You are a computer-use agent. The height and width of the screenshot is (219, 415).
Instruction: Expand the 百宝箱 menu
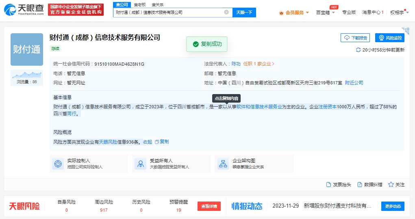point(325,13)
